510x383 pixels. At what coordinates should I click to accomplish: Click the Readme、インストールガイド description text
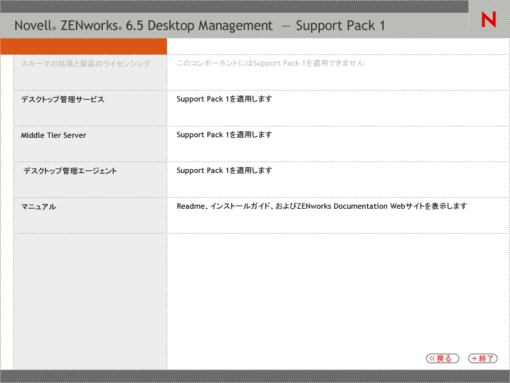coord(322,206)
